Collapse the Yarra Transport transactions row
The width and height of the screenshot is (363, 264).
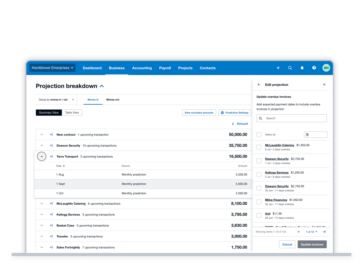tap(42, 156)
